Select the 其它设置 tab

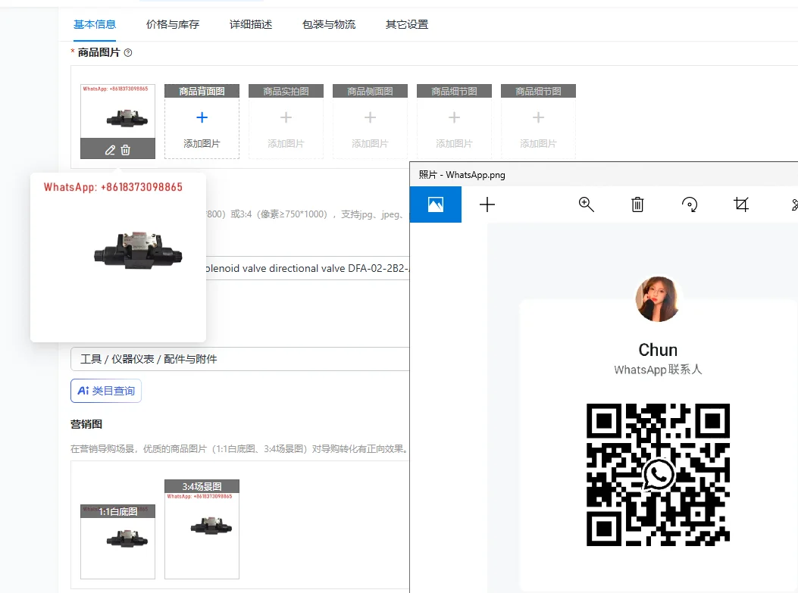[x=407, y=24]
